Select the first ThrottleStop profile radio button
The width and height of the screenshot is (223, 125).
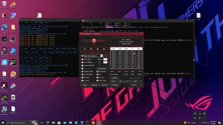point(85,49)
